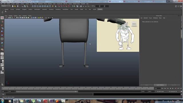Click the Select by object type icon
This screenshot has width=183, height=103.
click(x=25, y=6)
